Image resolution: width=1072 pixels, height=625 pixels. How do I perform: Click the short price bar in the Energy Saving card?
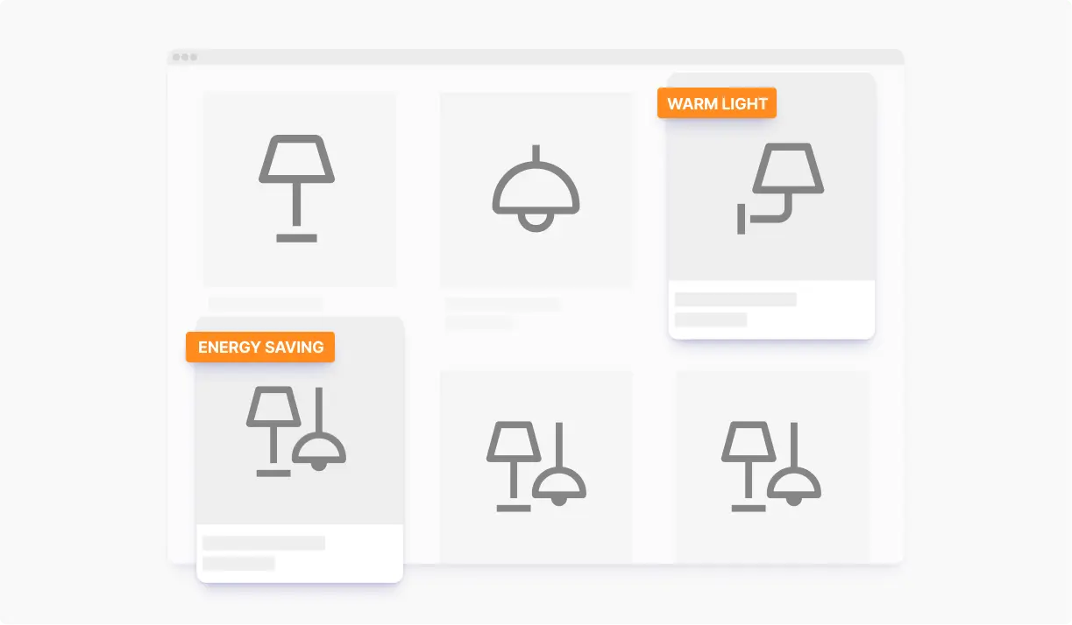pyautogui.click(x=238, y=563)
